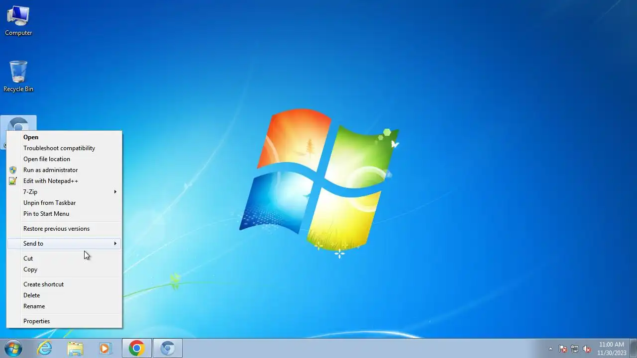This screenshot has width=637, height=358.
Task: Select the Recycle Bin desktop icon
Action: [x=18, y=77]
